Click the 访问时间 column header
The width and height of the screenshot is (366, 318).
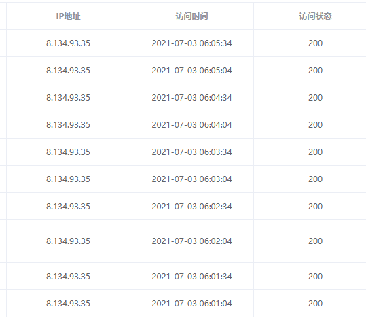pyautogui.click(x=191, y=16)
